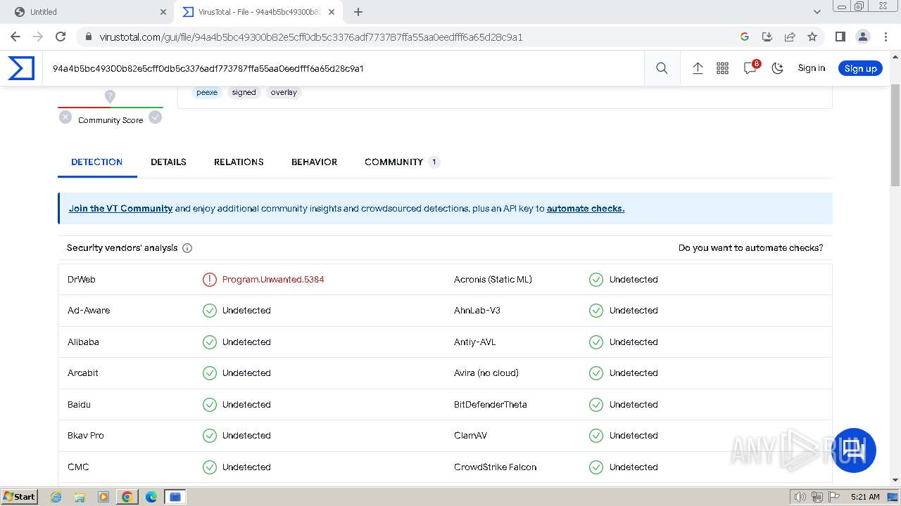Click the browser back arrow
This screenshot has height=506, width=901.
click(x=15, y=37)
